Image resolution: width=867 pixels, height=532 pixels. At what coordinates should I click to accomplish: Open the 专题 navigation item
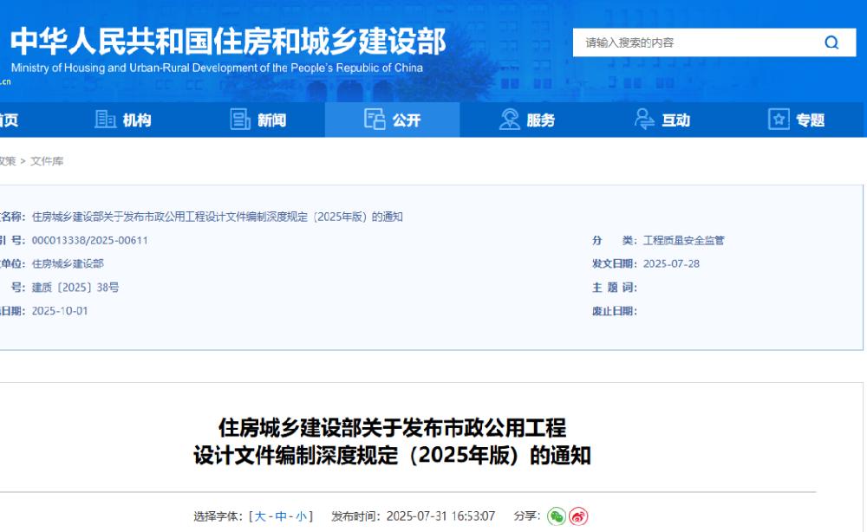click(x=797, y=120)
